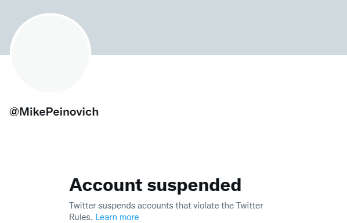Image resolution: width=347 pixels, height=223 pixels.
Task: Click the 'Account suspended' heading
Action: point(155,185)
